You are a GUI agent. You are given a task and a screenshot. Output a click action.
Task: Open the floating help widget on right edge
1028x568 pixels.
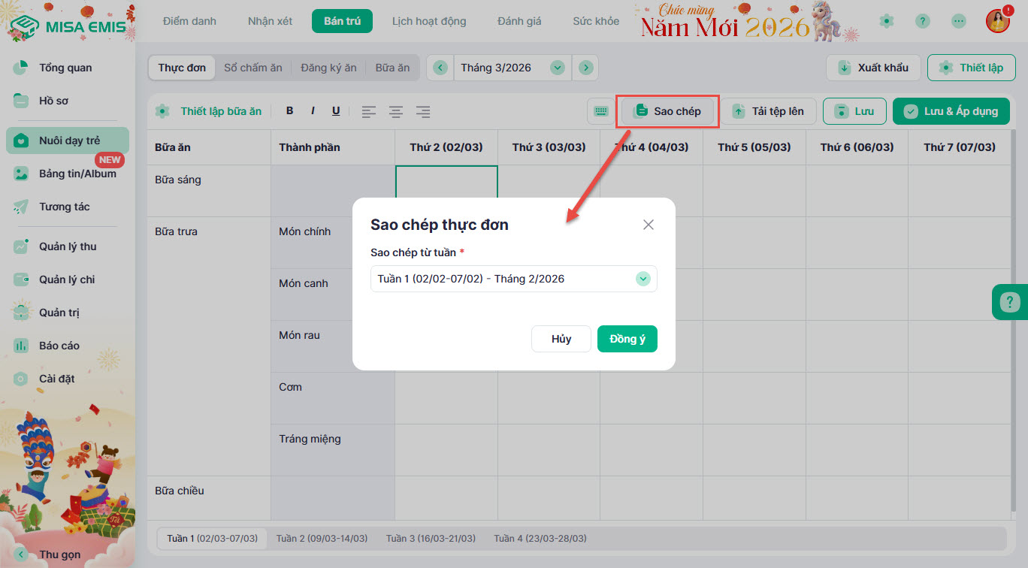1009,303
